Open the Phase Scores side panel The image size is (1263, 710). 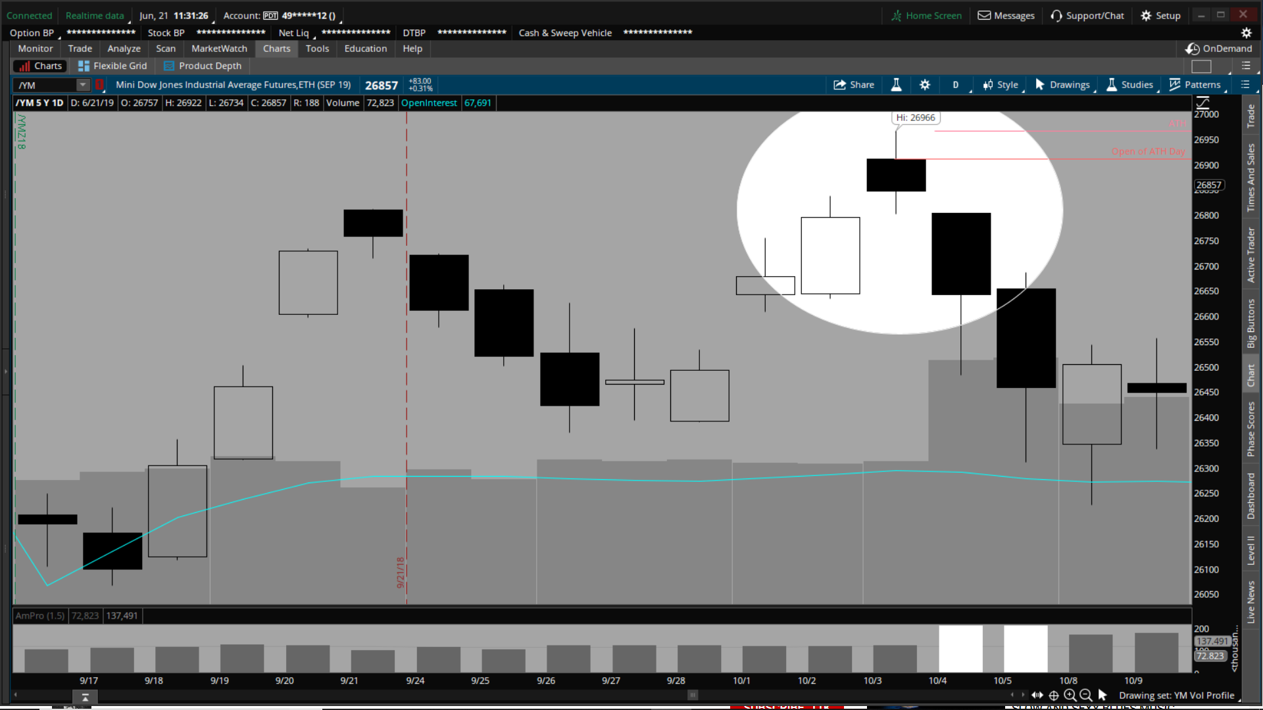click(x=1251, y=429)
